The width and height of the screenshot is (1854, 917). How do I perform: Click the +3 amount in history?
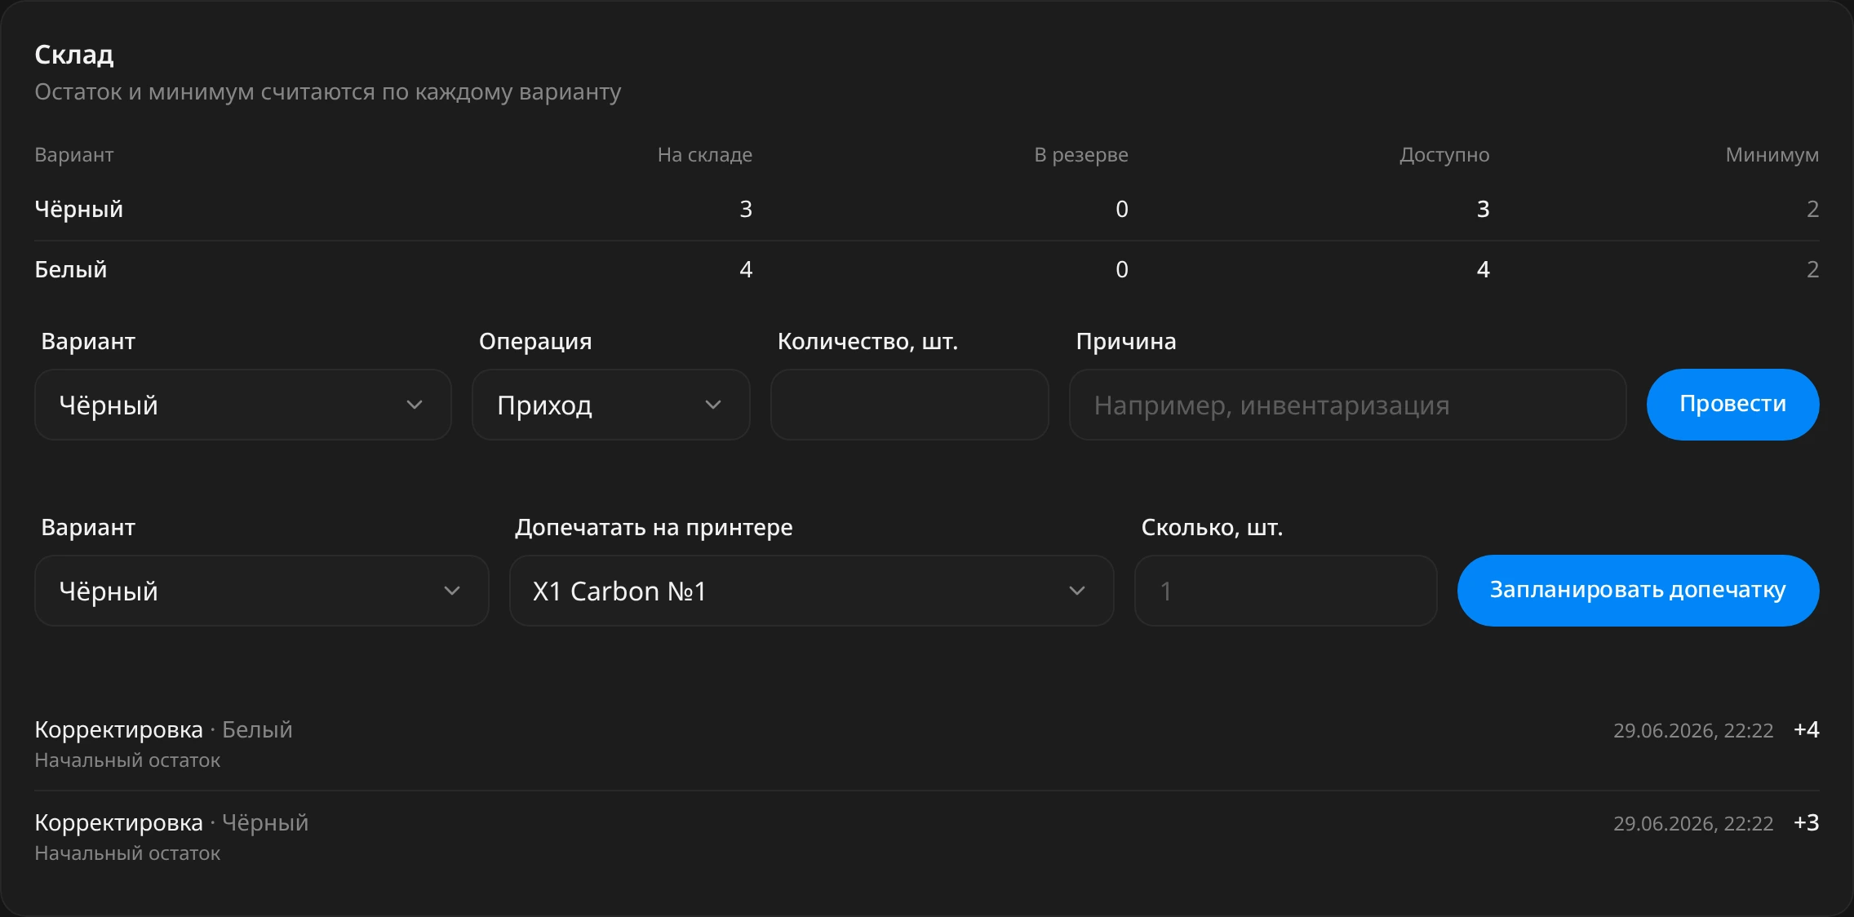pyautogui.click(x=1807, y=823)
